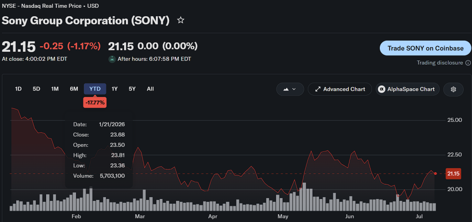Click the 'At close: 4:00:02 PM EDT' text
Image resolution: width=472 pixels, height=222 pixels.
pyautogui.click(x=35, y=59)
